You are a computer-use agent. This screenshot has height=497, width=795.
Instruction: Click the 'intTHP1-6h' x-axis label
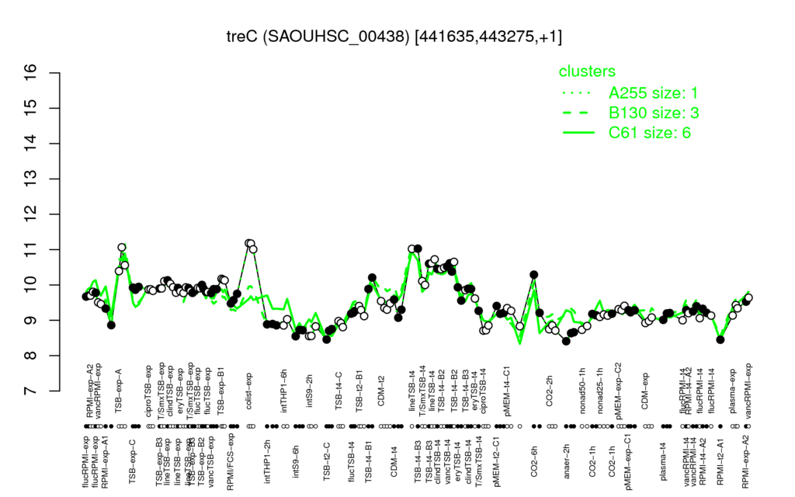[284, 390]
